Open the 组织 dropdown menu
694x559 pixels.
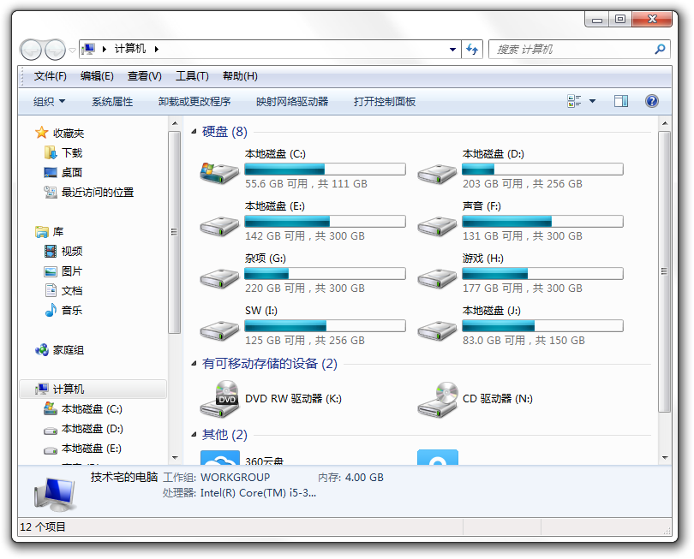49,101
